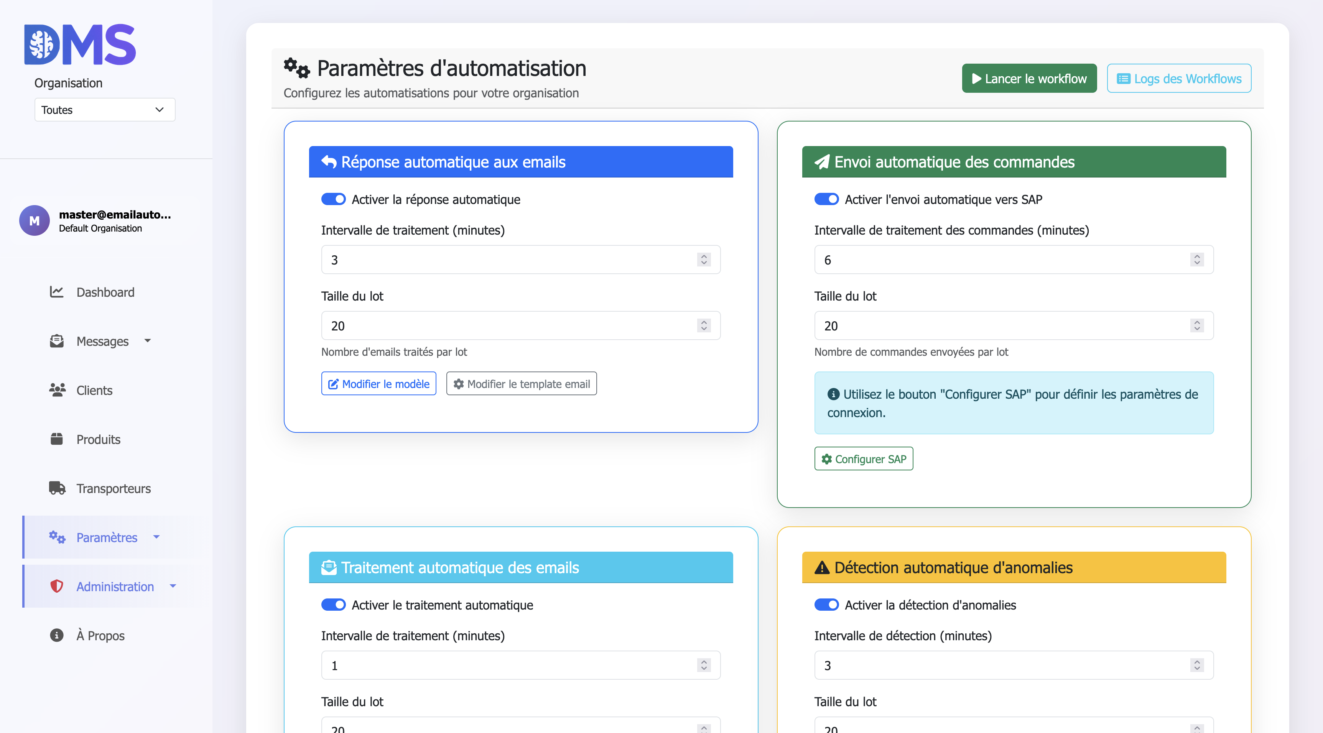Disable the automatic email reply toggle
Viewport: 1323px width, 733px height.
333,199
